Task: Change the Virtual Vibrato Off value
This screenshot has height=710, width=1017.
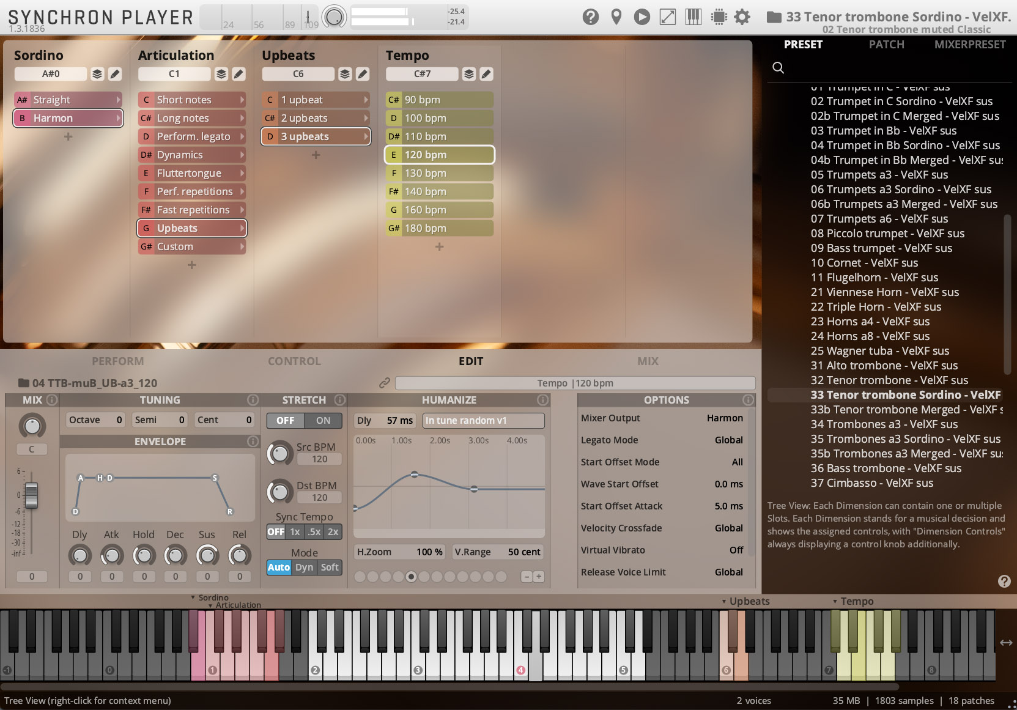Action: (x=736, y=550)
